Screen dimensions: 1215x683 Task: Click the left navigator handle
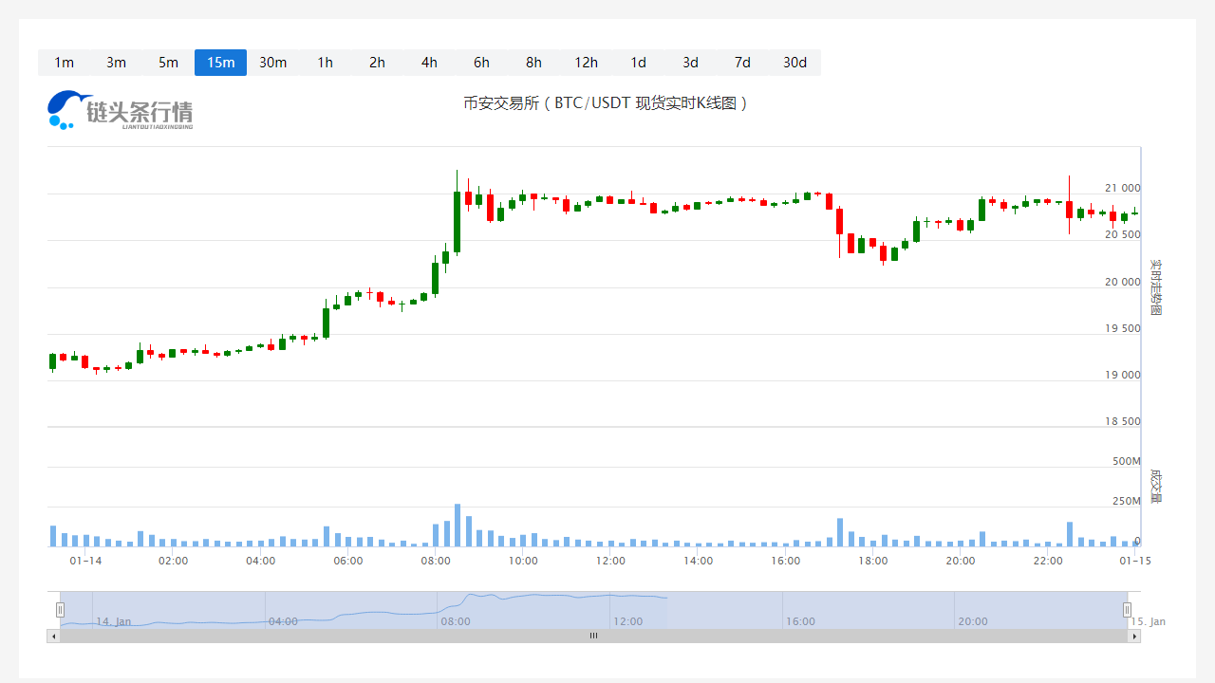click(x=61, y=609)
